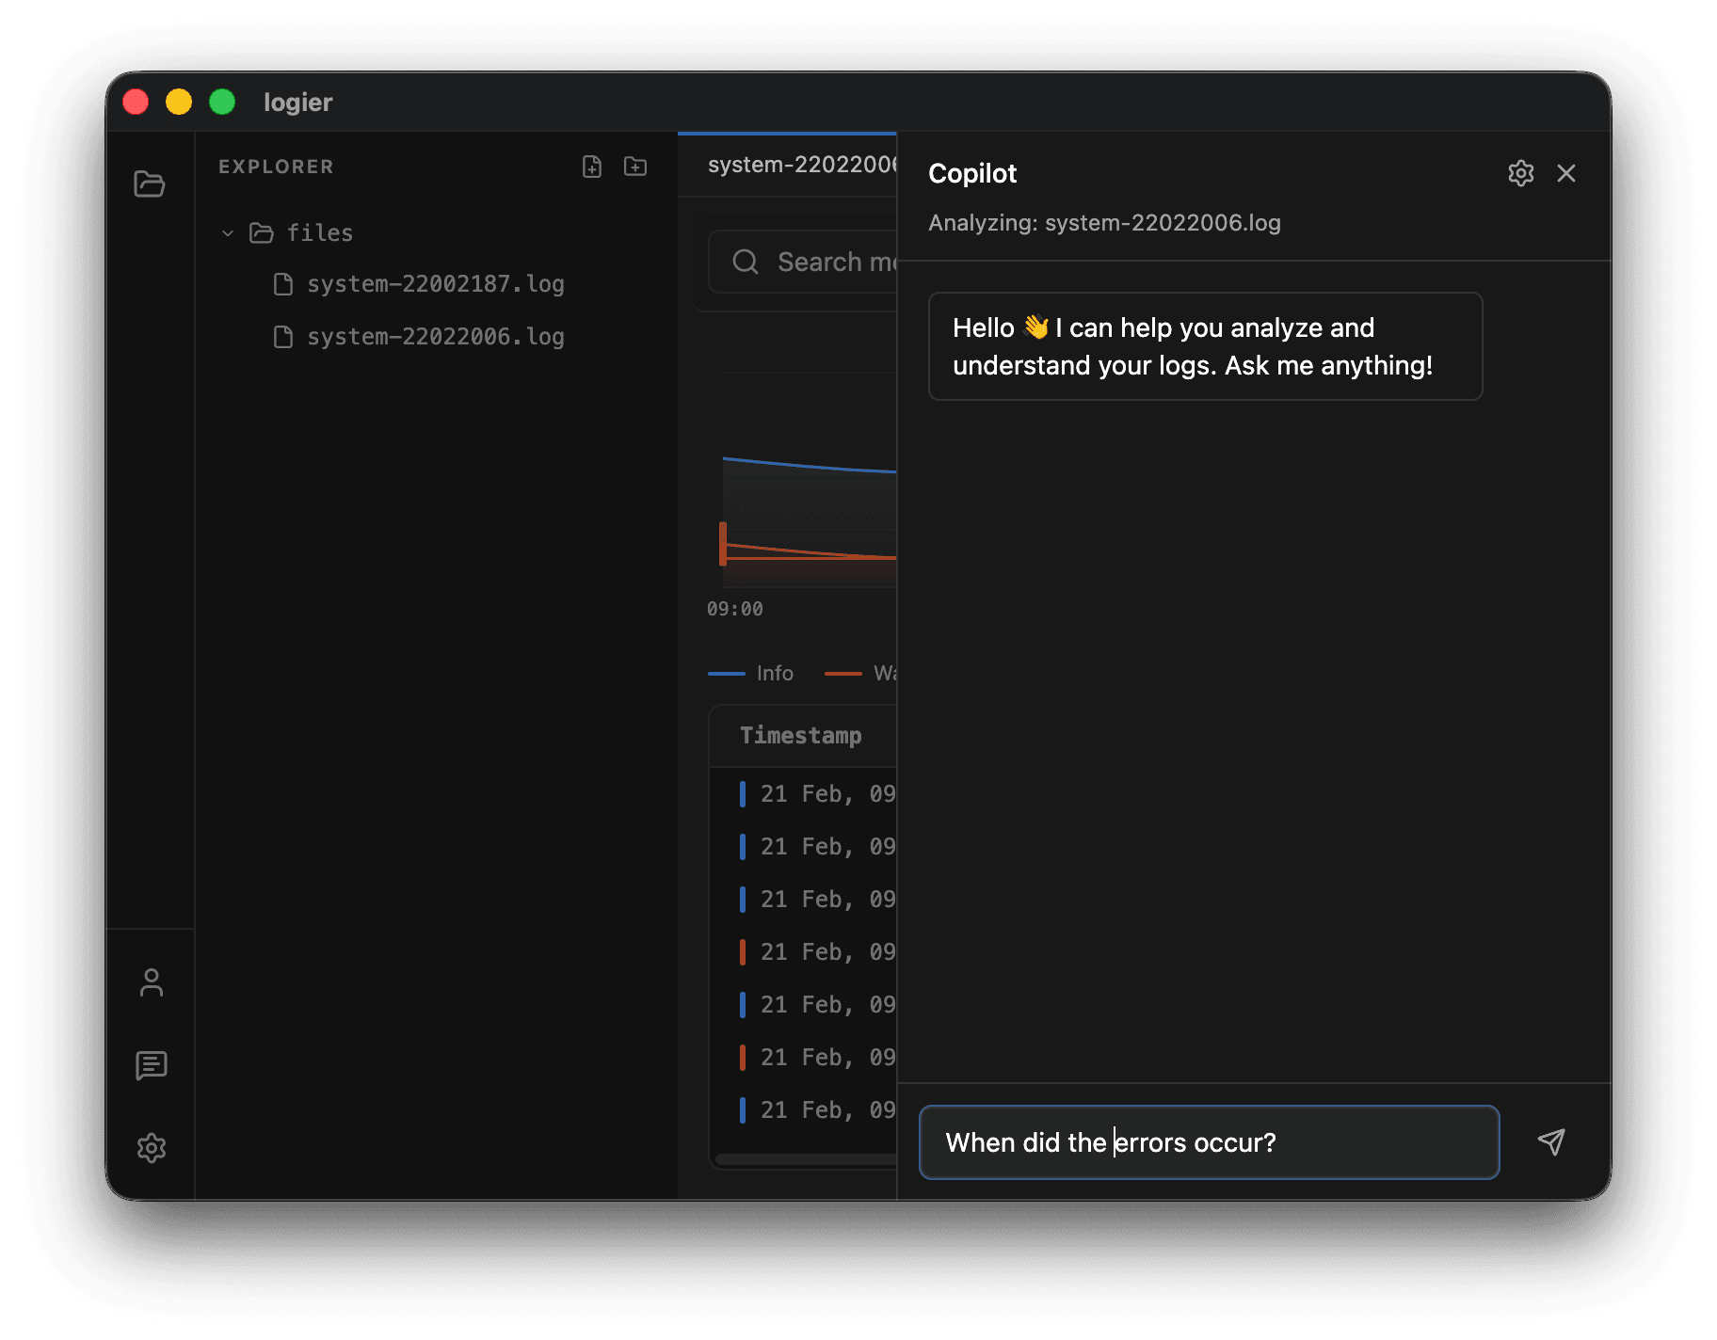Open Copilot settings gear icon
The width and height of the screenshot is (1717, 1340).
pyautogui.click(x=1520, y=173)
